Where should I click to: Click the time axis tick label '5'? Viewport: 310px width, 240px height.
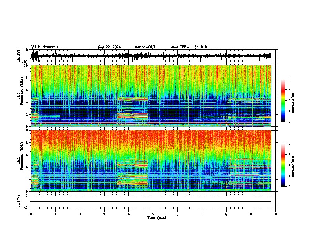pos(153,214)
